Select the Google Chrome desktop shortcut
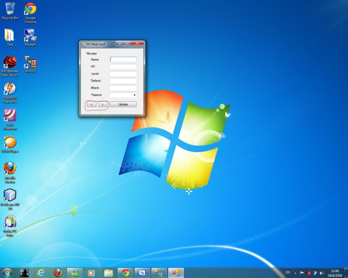 (30, 13)
